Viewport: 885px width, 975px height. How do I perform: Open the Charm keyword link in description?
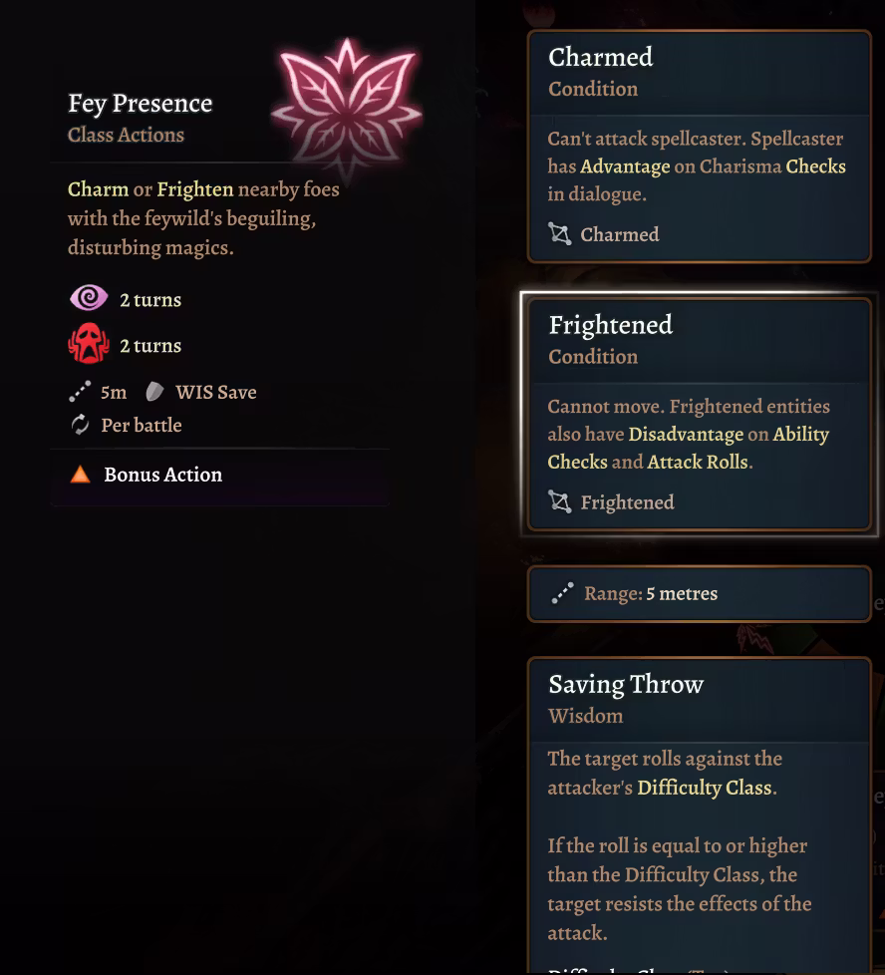[x=99, y=188]
